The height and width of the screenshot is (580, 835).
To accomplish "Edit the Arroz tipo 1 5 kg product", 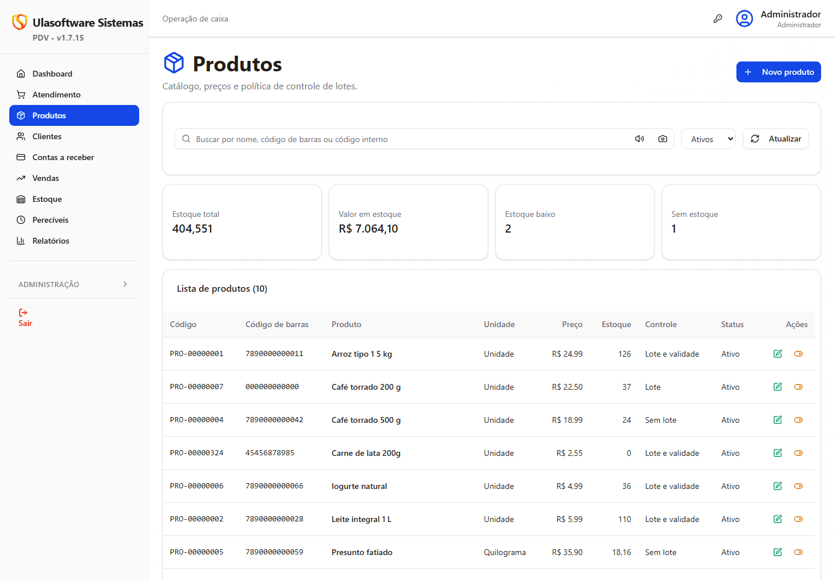I will 778,354.
